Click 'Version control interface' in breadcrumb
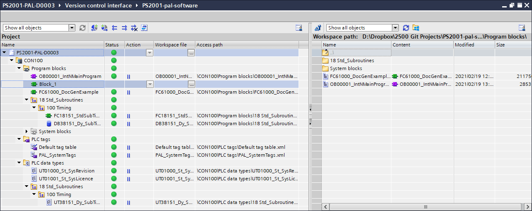The image size is (532, 211). [97, 5]
